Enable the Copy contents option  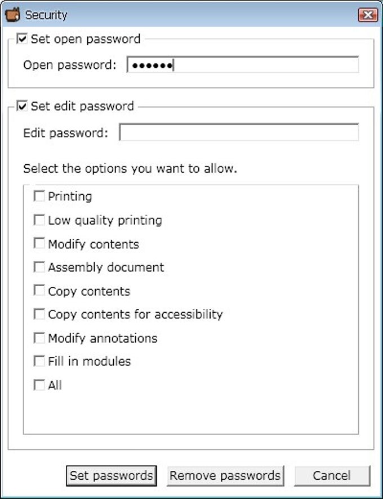tap(39, 290)
